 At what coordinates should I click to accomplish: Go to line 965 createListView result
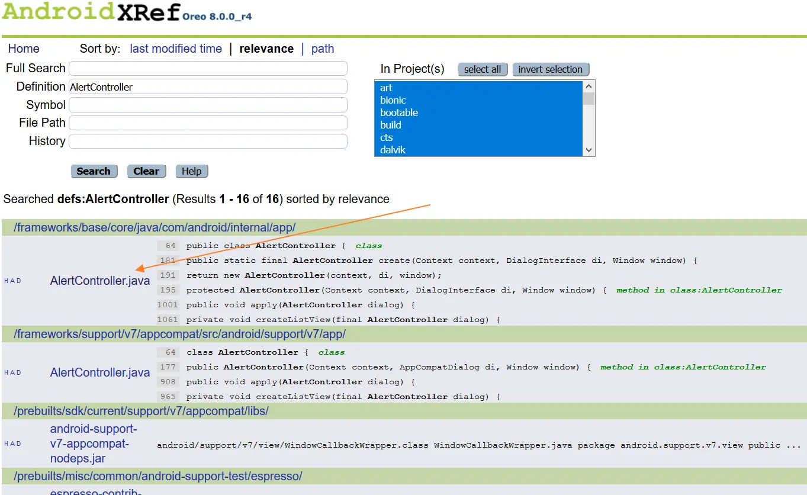329,396
